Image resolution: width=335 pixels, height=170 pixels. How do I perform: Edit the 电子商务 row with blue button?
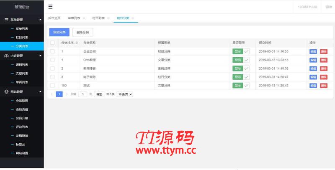click(x=313, y=77)
